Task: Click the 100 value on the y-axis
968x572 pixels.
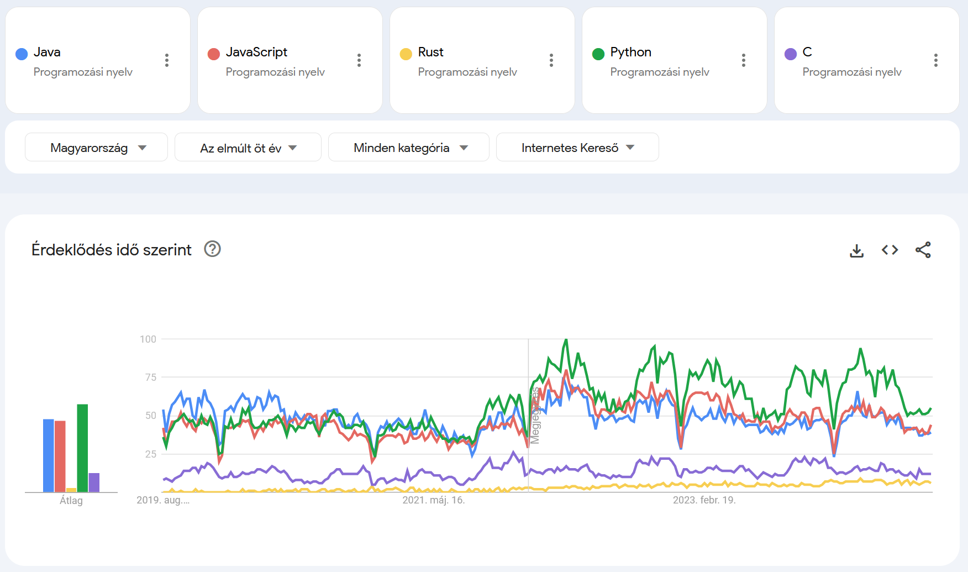Action: pyautogui.click(x=148, y=339)
